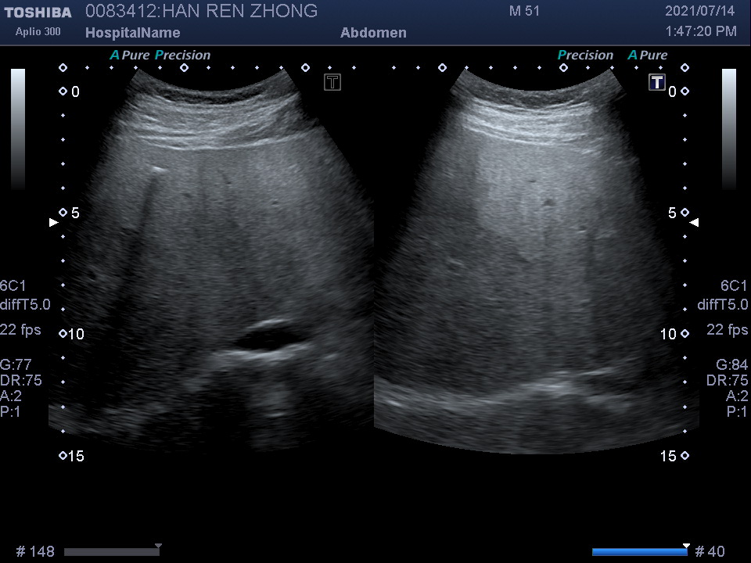
Task: Click the inactive T marker on left image
Action: click(x=332, y=82)
